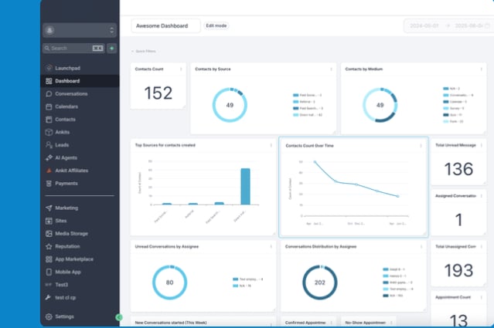The image size is (494, 328).
Task: Click the green plus quick-add icon
Action: pos(111,48)
